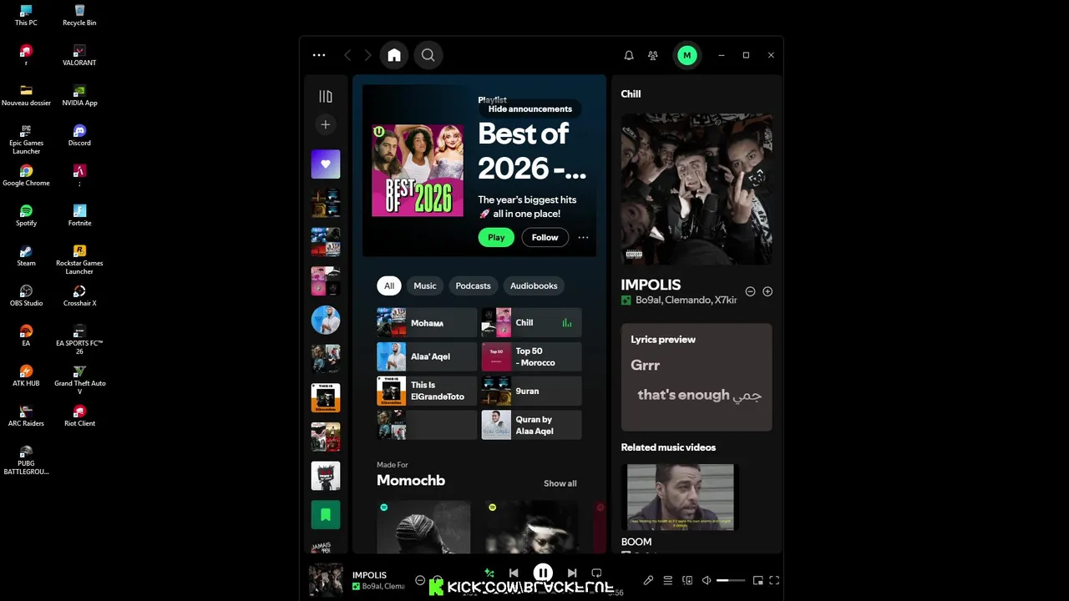Open the Spotify three-dots app menu
Screen dimensions: 1069x601
click(x=319, y=55)
